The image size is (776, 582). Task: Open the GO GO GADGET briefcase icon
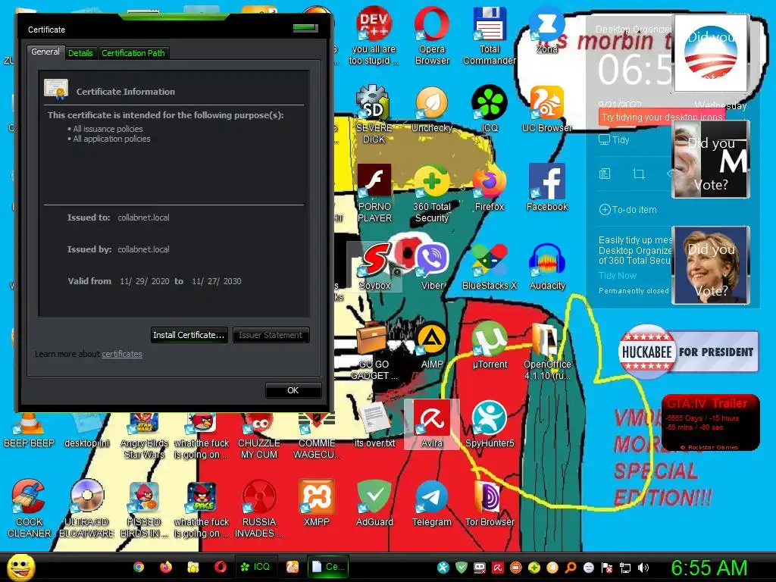tap(374, 350)
